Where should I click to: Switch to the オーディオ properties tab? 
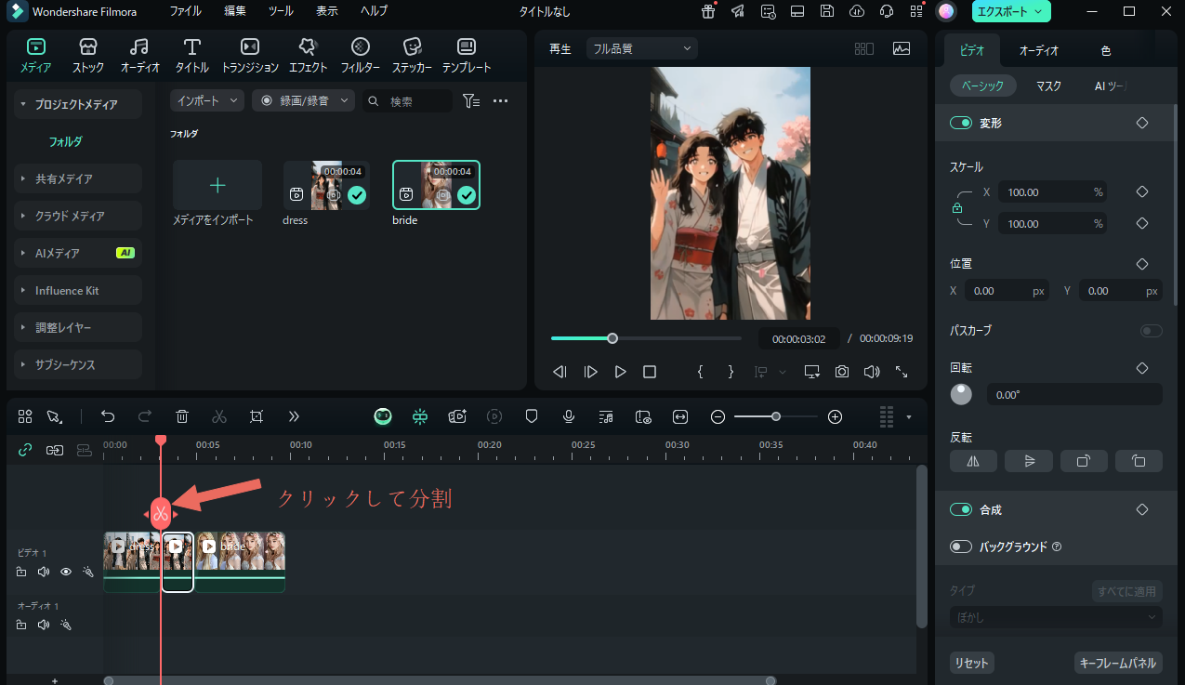(x=1039, y=51)
